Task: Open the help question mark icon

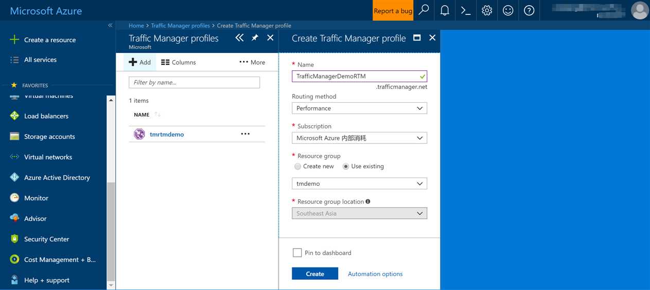Action: click(529, 10)
